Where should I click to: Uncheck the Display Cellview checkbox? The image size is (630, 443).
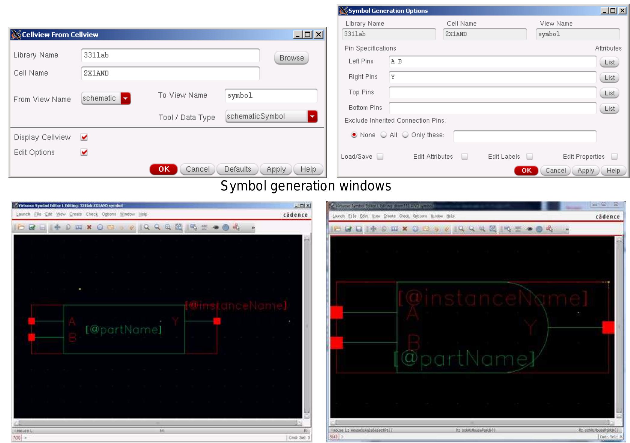coord(84,137)
